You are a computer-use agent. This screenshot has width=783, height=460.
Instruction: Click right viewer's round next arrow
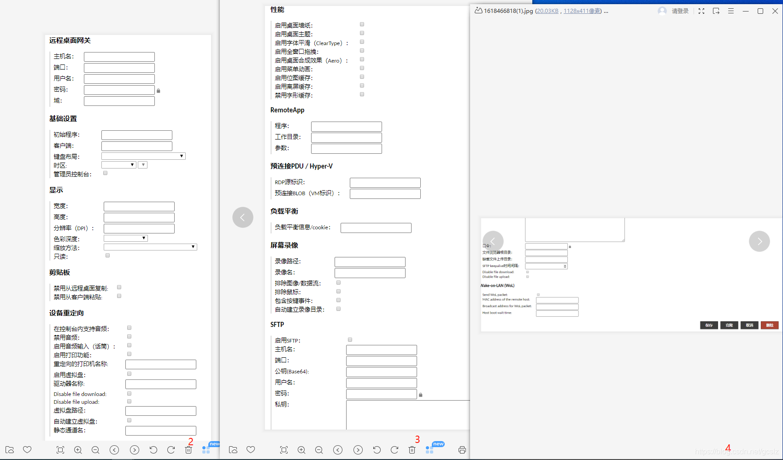click(759, 241)
